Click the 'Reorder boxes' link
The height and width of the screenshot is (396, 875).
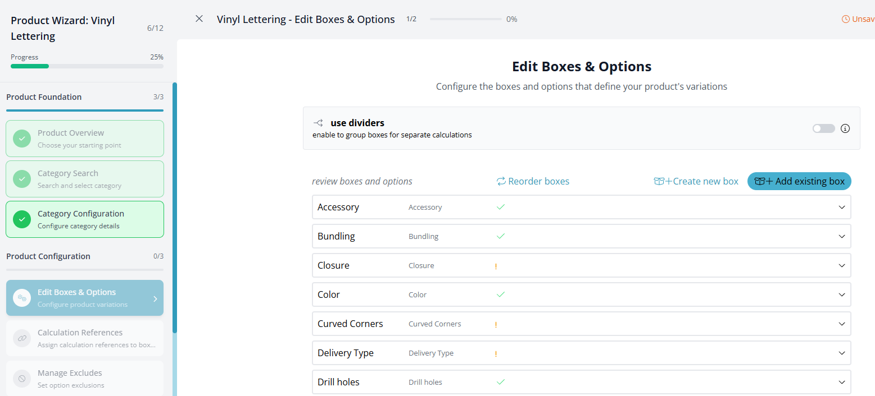pyautogui.click(x=538, y=181)
